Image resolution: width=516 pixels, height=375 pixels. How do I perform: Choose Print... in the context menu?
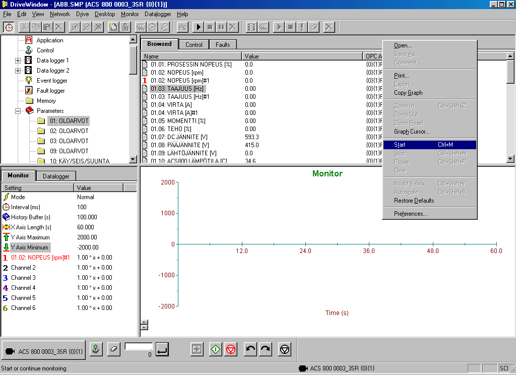click(x=429, y=76)
